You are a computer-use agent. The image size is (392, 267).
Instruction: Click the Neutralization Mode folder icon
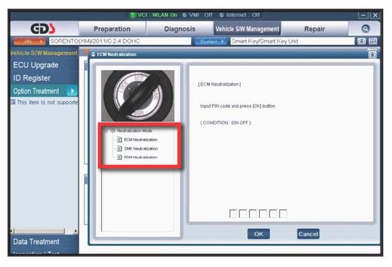tap(112, 131)
